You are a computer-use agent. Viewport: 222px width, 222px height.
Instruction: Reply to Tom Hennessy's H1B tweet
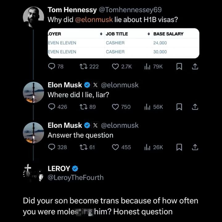click(x=52, y=66)
